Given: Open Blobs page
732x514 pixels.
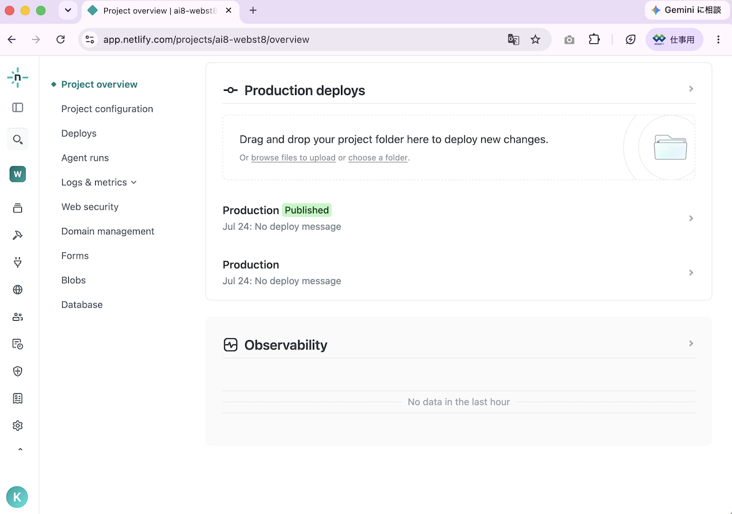Looking at the screenshot, I should pyautogui.click(x=73, y=280).
